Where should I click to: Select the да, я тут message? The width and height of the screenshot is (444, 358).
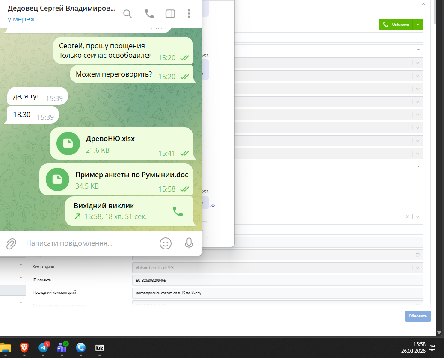click(37, 96)
